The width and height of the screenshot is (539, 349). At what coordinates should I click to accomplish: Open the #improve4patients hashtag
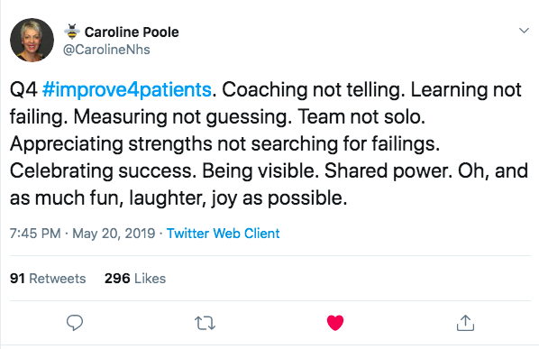pyautogui.click(x=127, y=90)
